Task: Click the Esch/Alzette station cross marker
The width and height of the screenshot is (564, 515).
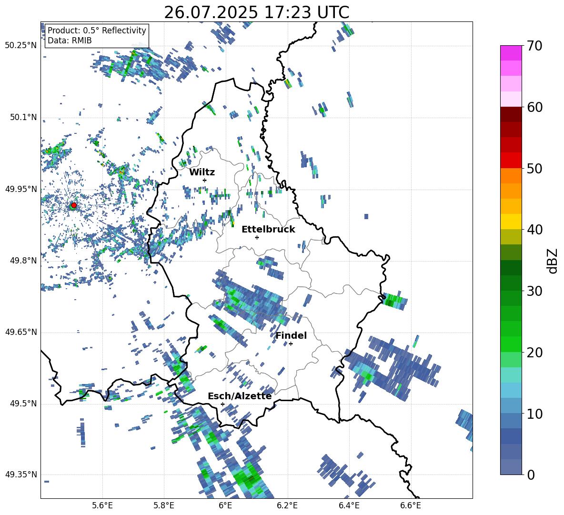Action: pyautogui.click(x=222, y=404)
